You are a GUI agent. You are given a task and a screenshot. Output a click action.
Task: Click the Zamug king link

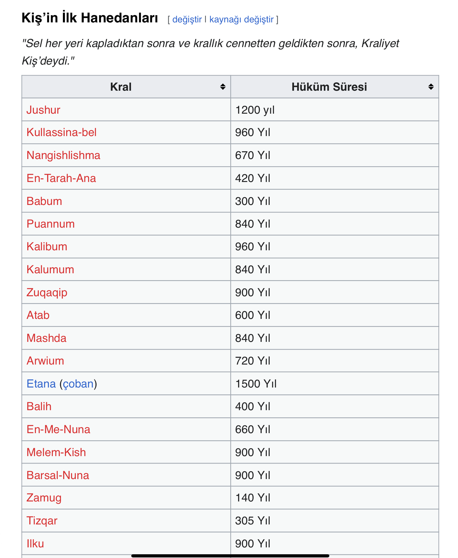pyautogui.click(x=44, y=497)
